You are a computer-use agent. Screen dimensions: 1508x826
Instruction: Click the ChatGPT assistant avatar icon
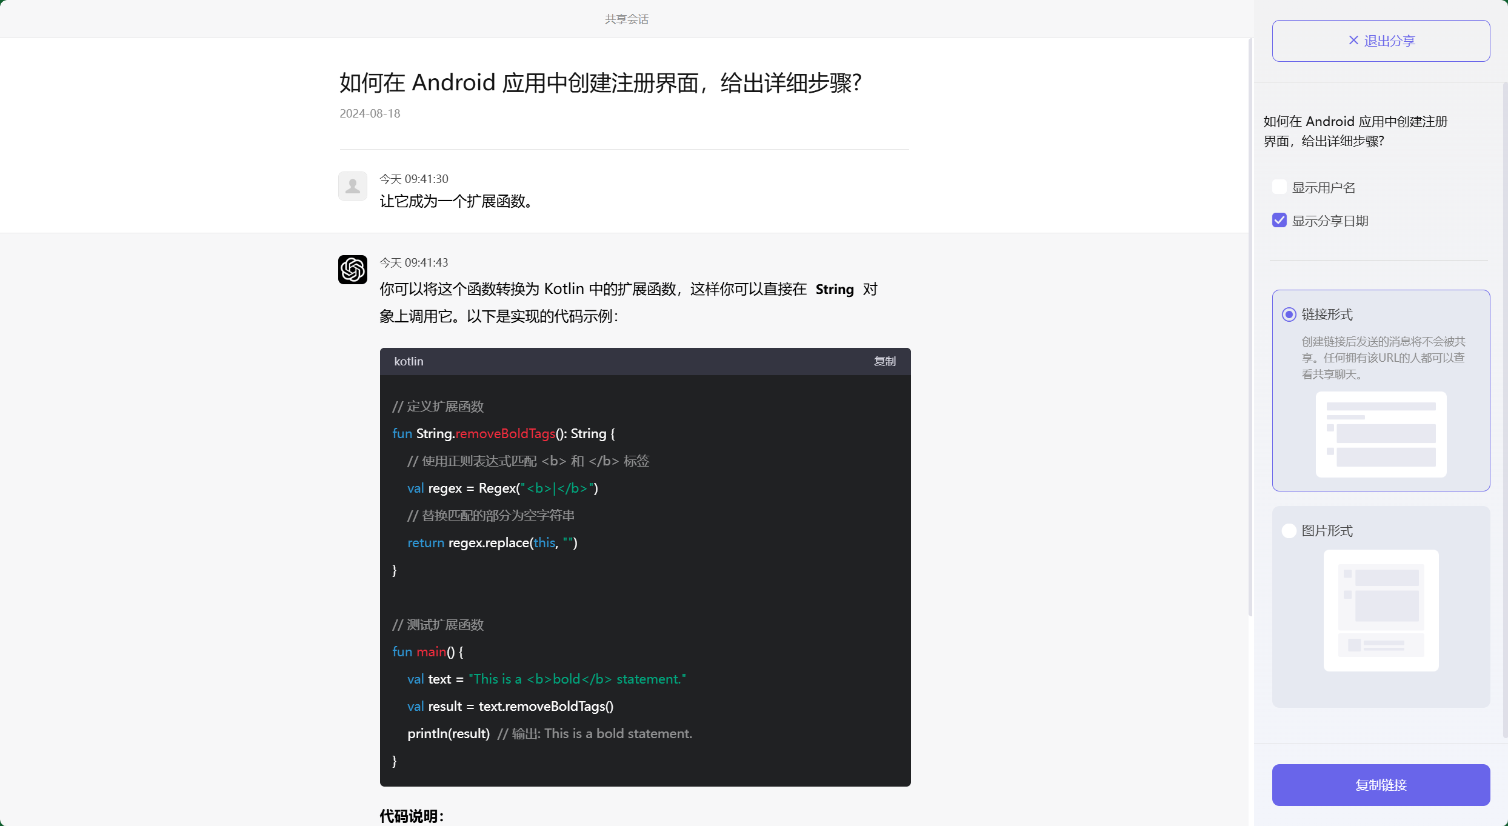[x=353, y=269]
